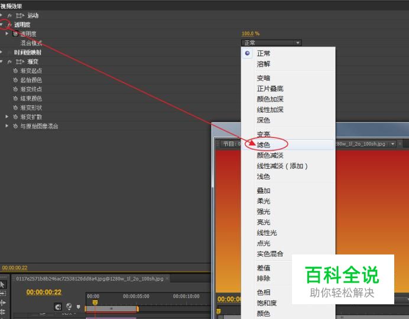Select the 正常 radio option
Image resolution: width=409 pixels, height=319 pixels.
288,53
